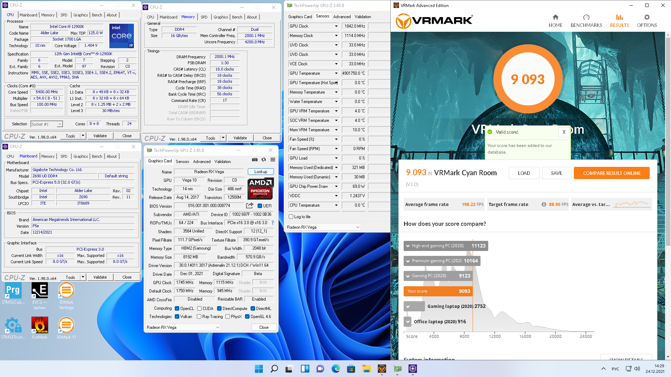Click CPU-Z taskbar icon
This screenshot has height=377, width=671.
tap(412, 369)
